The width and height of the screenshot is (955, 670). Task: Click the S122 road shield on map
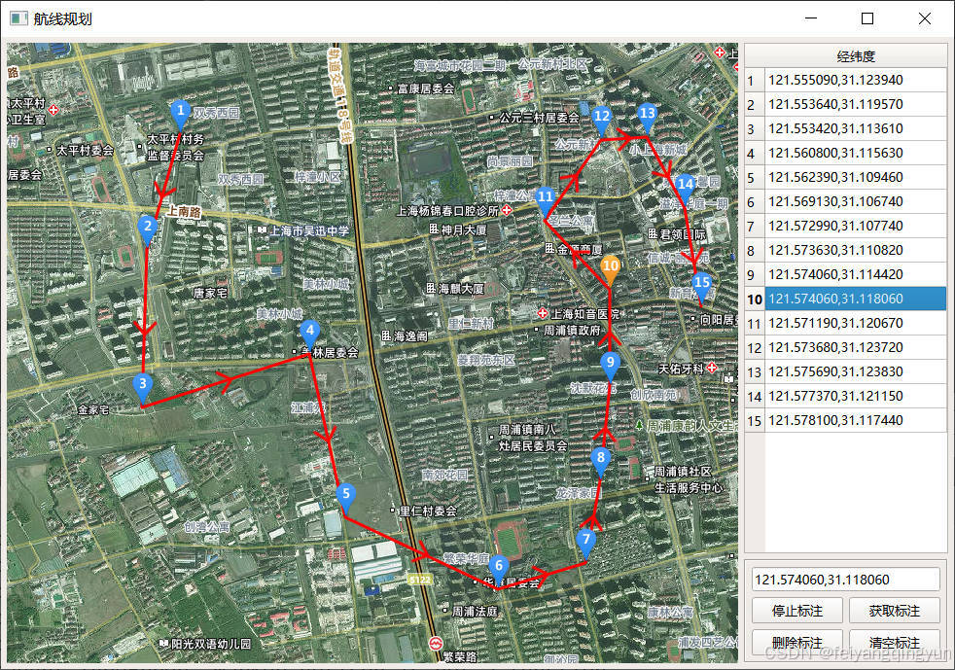(420, 580)
